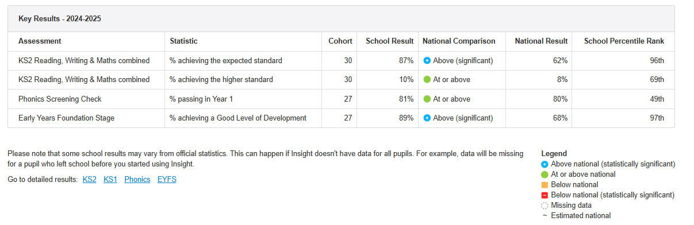Click the Key Results - 2024-2025 panel title
The width and height of the screenshot is (694, 225).
(x=60, y=19)
